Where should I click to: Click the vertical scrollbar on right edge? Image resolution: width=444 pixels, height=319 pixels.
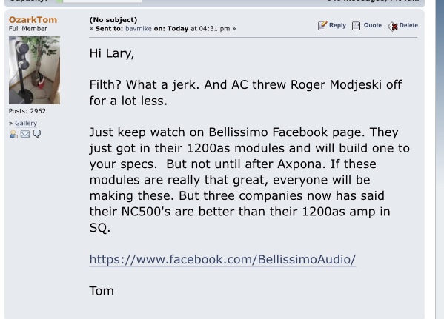coord(440,160)
